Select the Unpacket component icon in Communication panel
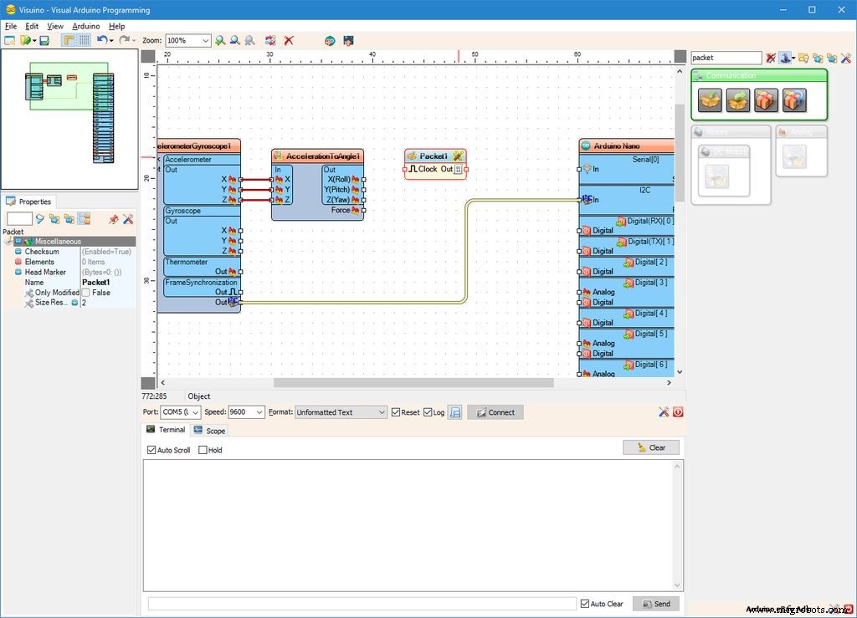The width and height of the screenshot is (857, 618). coord(738,99)
